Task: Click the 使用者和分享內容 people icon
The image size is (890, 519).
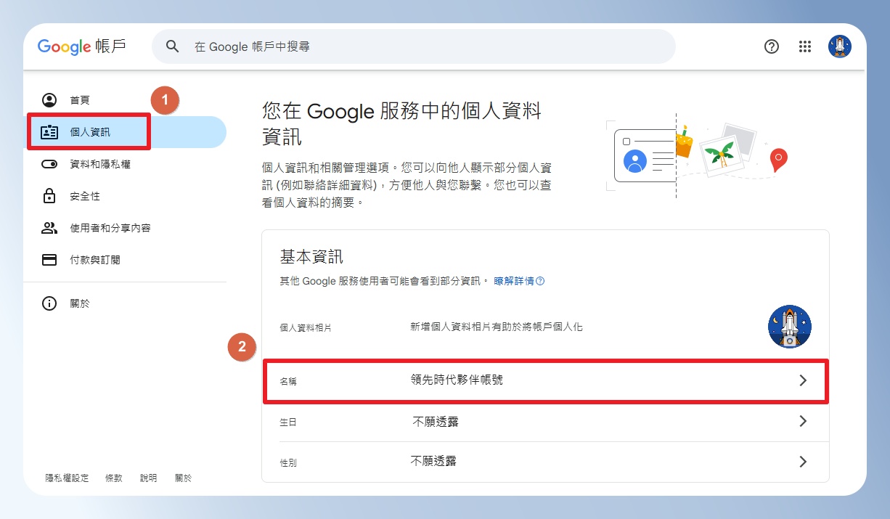Action: 49,228
